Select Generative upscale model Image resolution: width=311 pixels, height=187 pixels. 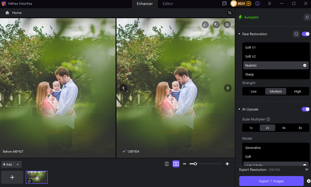pos(276,148)
